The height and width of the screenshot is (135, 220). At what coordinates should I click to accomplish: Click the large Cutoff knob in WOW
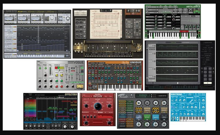pyautogui.click(x=97, y=106)
